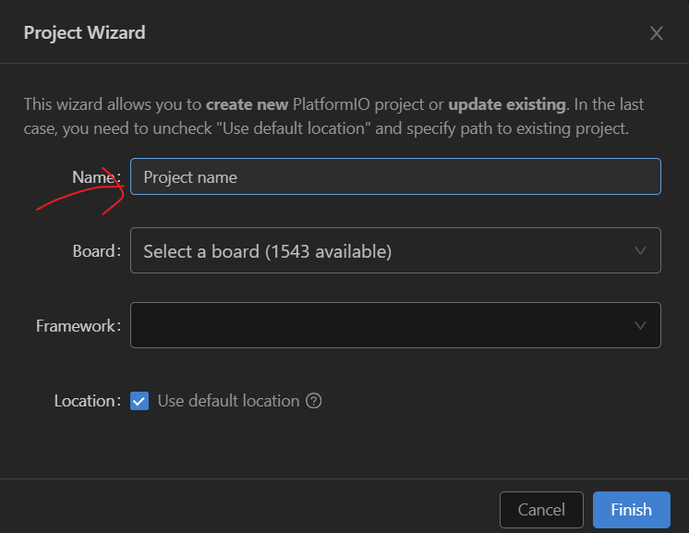Click the Framework dropdown chevron arrow

click(641, 325)
